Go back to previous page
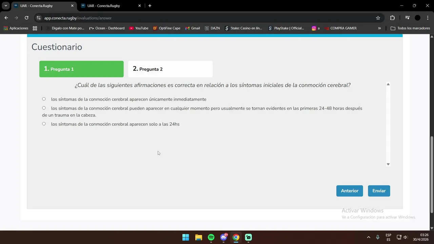Screen dimensions: 434x244 (6, 18)
